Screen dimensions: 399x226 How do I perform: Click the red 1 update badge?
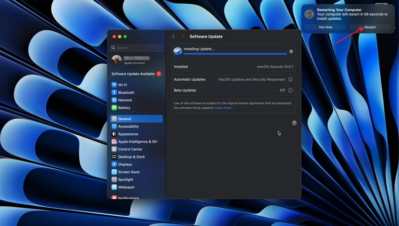coord(159,74)
